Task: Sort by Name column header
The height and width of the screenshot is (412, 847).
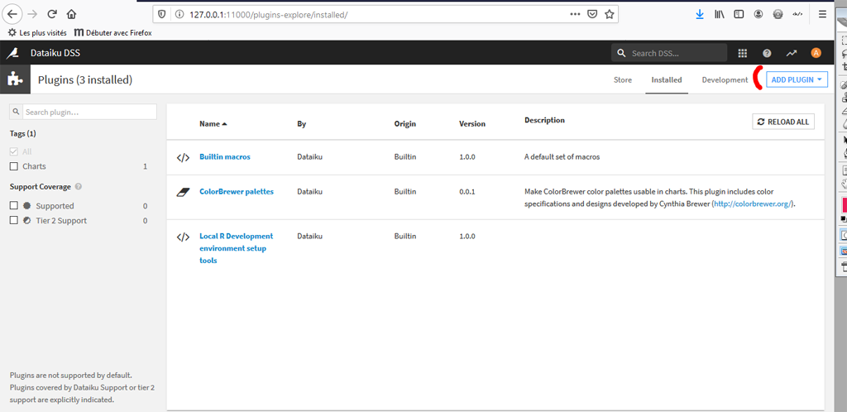Action: 213,123
